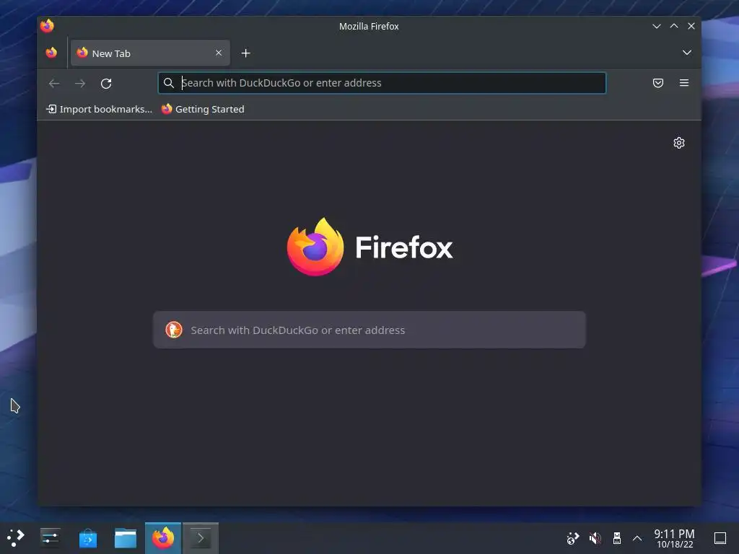The height and width of the screenshot is (554, 739).
Task: Open new tab personalize gear settings
Action: tap(678, 143)
